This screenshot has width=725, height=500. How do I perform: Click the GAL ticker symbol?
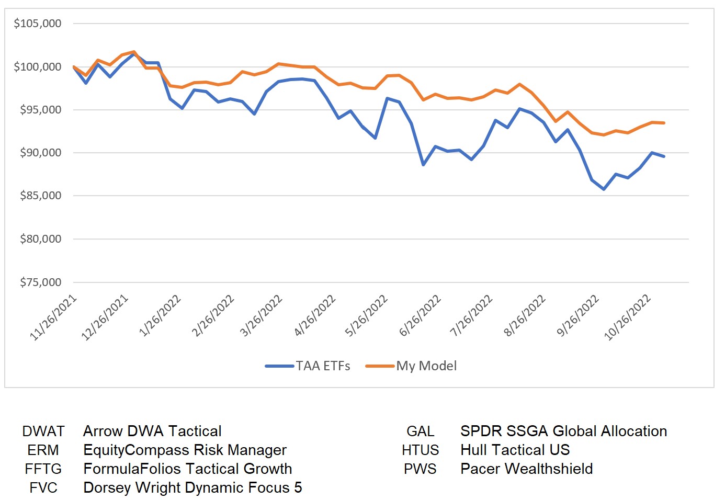(x=421, y=431)
